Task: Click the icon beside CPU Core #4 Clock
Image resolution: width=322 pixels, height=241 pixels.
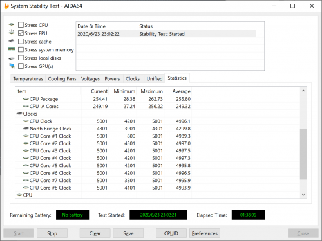Action: point(26,158)
